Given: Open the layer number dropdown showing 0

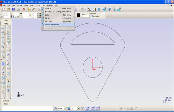Looking at the screenshot, I should pos(78,108).
